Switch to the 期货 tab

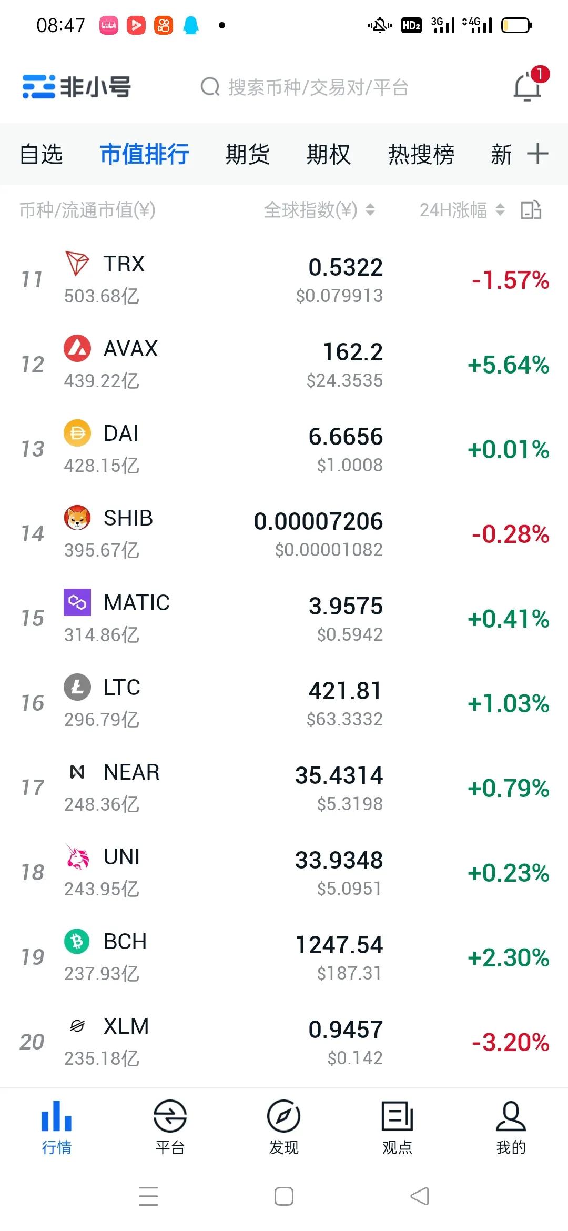(247, 154)
